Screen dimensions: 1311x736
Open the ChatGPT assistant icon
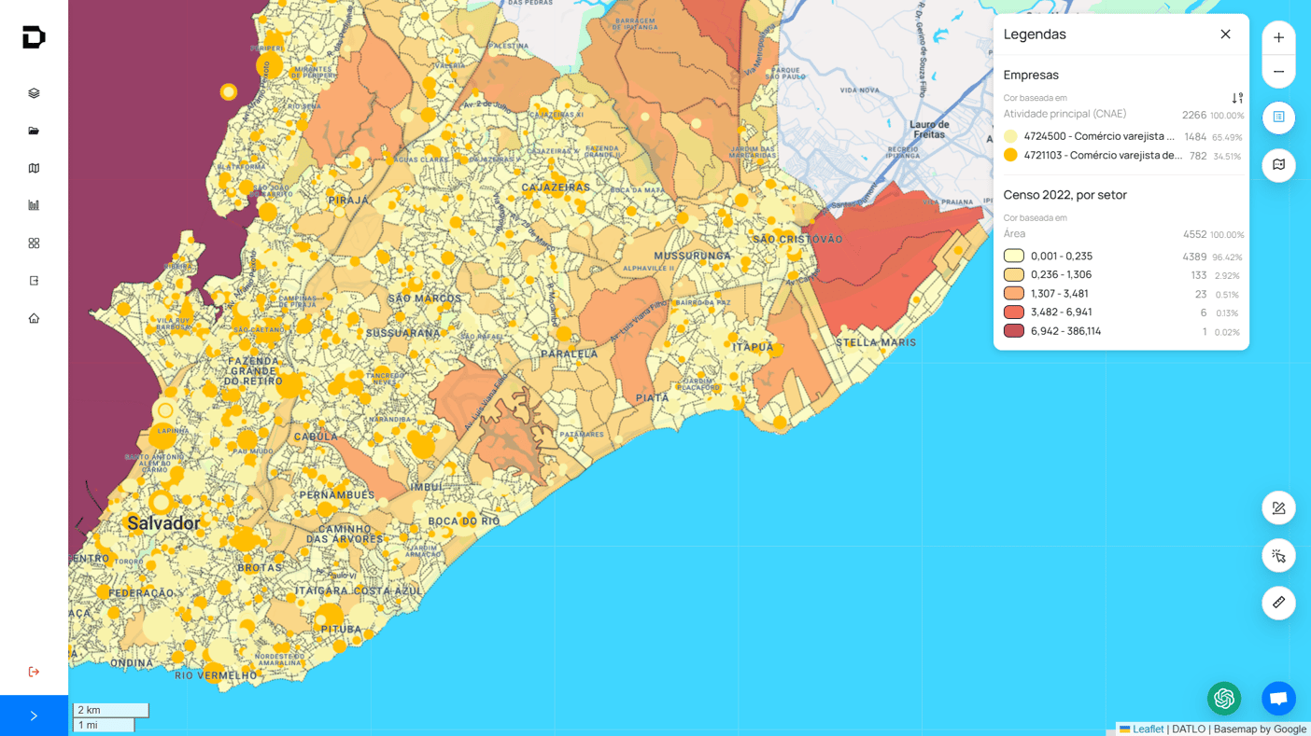coord(1224,698)
